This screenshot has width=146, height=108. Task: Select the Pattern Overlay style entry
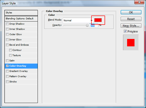(x=21, y=76)
